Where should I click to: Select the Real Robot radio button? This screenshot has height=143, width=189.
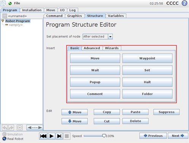(4, 139)
